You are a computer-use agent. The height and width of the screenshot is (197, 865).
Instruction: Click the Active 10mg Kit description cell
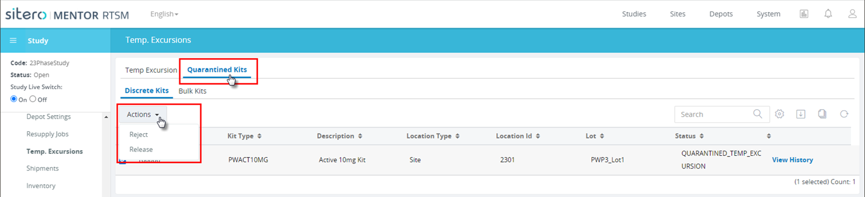coord(342,160)
